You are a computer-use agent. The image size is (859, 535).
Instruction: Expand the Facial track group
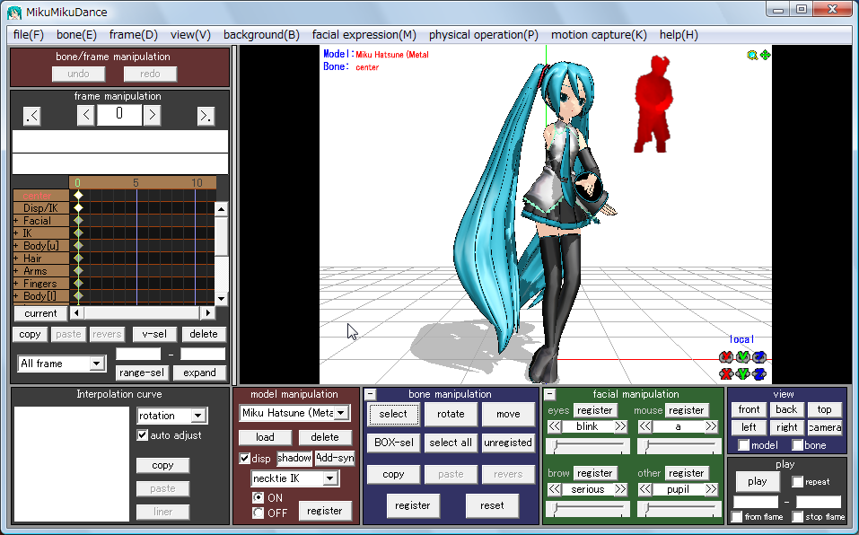click(16, 221)
